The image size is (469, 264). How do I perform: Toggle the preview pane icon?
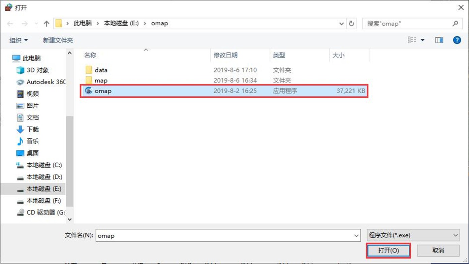(439, 40)
